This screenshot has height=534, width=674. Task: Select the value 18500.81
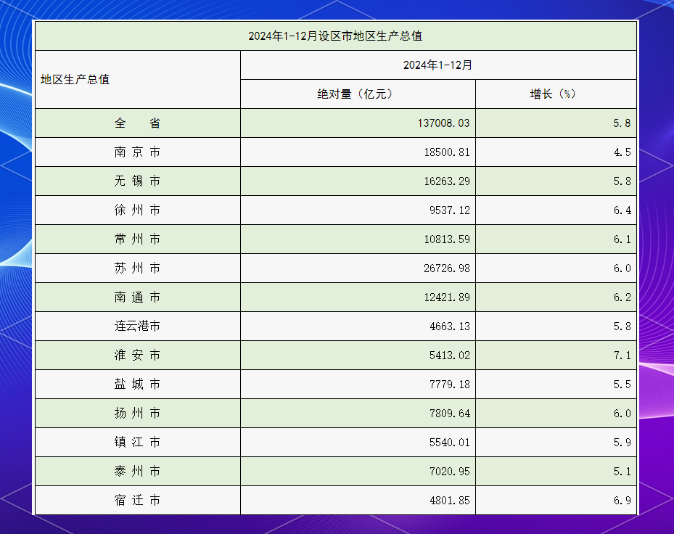point(447,152)
